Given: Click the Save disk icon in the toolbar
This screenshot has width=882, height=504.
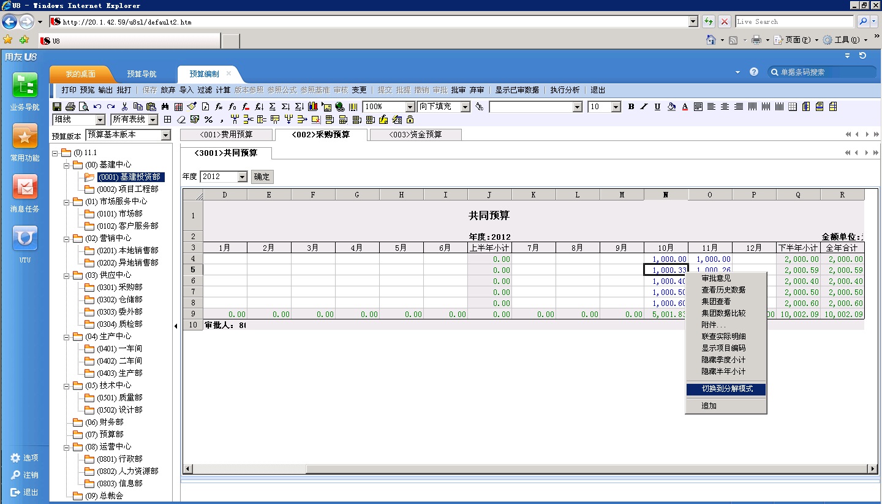Looking at the screenshot, I should pyautogui.click(x=57, y=107).
